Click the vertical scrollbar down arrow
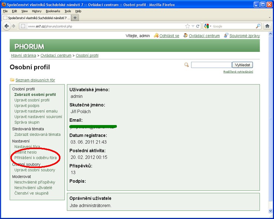 pyautogui.click(x=270, y=210)
